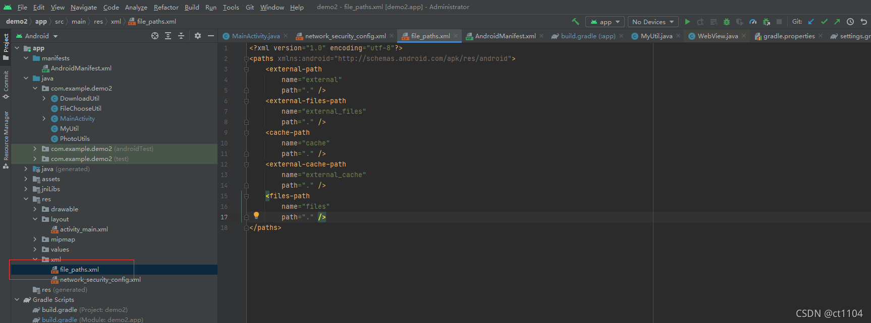The image size is (871, 323).
Task: Select build.gradle (Project: demo2)
Action: point(80,310)
